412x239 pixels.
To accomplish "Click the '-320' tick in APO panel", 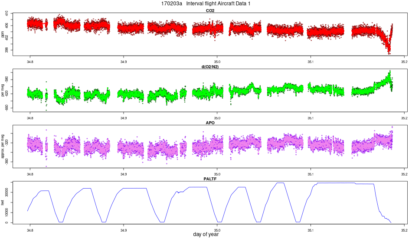I will pos(7,143).
